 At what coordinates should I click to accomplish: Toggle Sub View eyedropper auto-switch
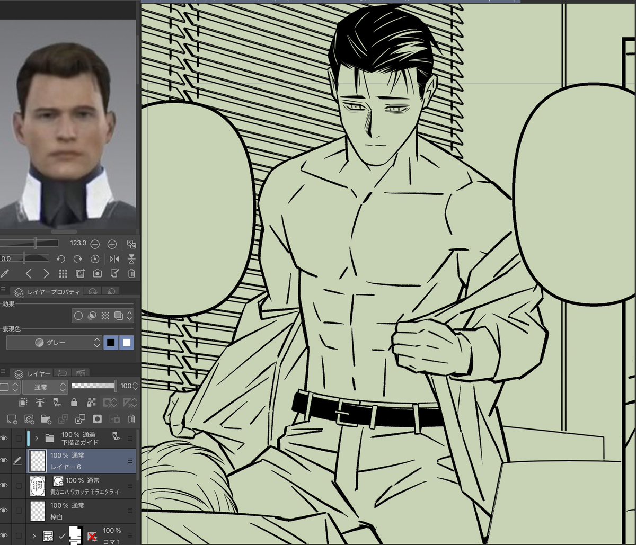(x=5, y=274)
